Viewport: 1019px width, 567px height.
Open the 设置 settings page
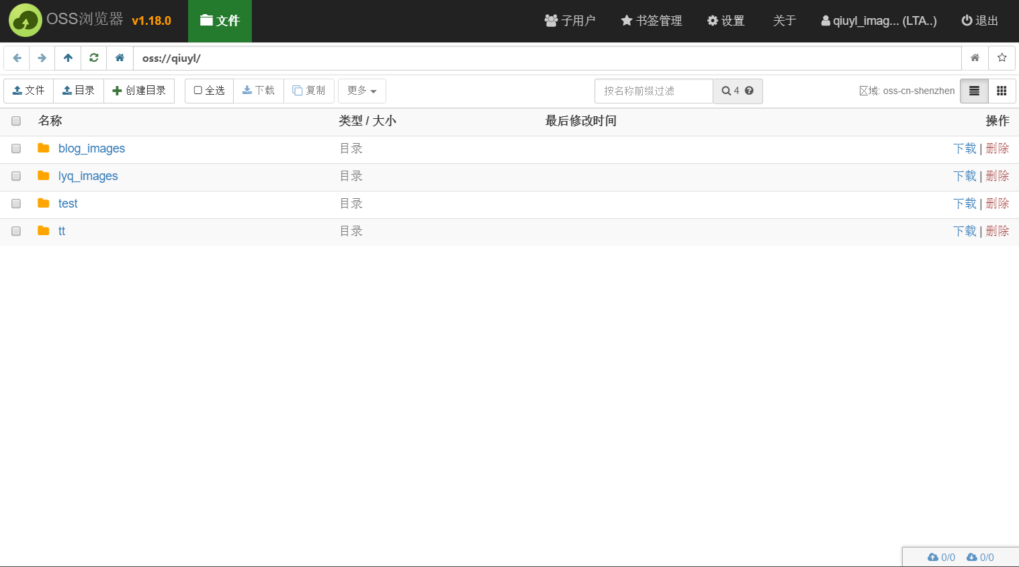click(725, 21)
